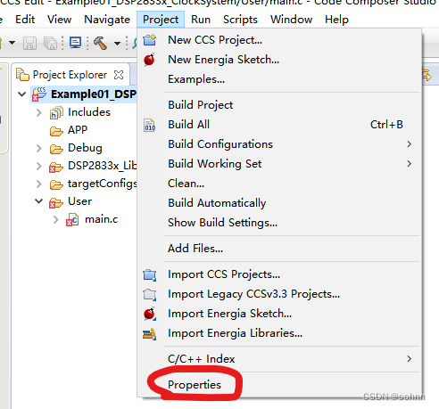
Task: Open the Run menu
Action: click(x=201, y=20)
